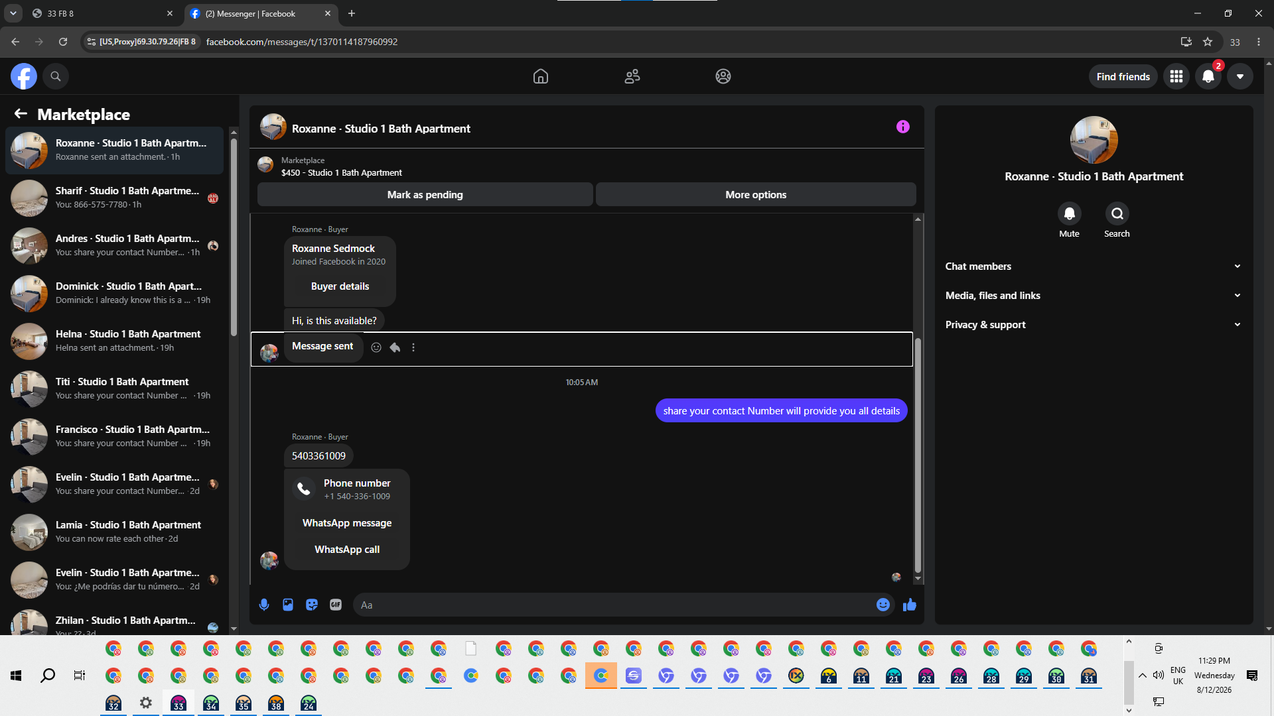Click the phone handset icon in contact card
This screenshot has height=716, width=1274.
tap(304, 489)
